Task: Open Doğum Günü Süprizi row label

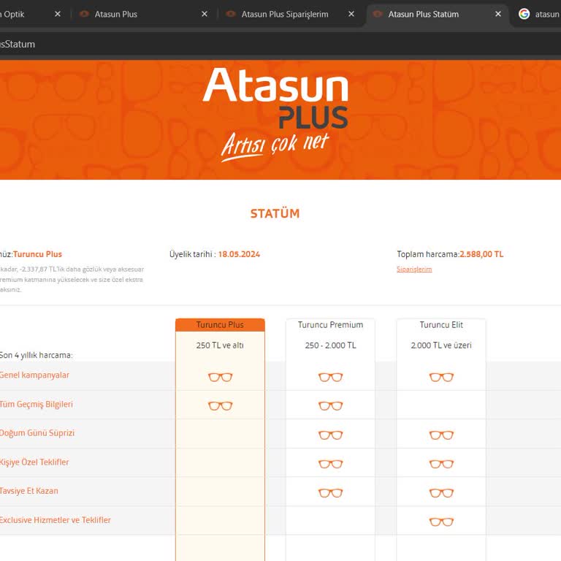Action: coord(37,433)
